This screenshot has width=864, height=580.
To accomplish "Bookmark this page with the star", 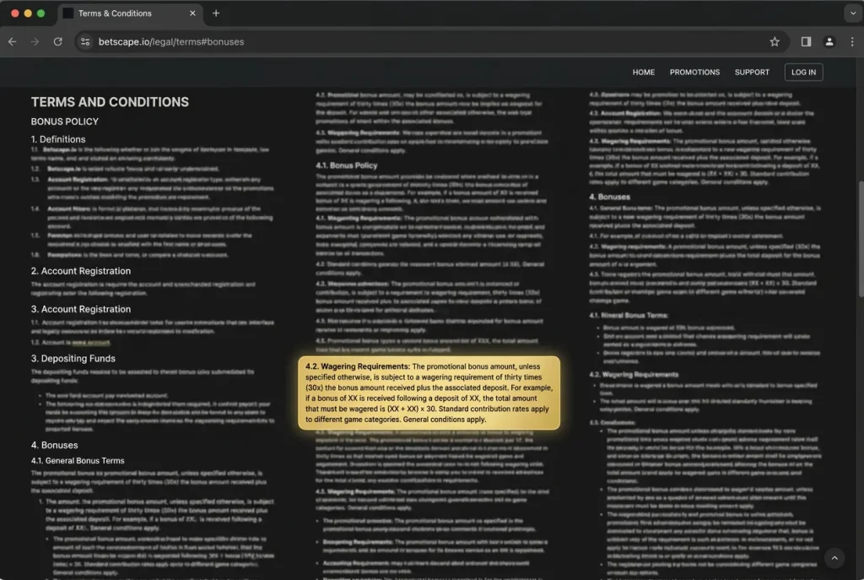I will pyautogui.click(x=775, y=42).
